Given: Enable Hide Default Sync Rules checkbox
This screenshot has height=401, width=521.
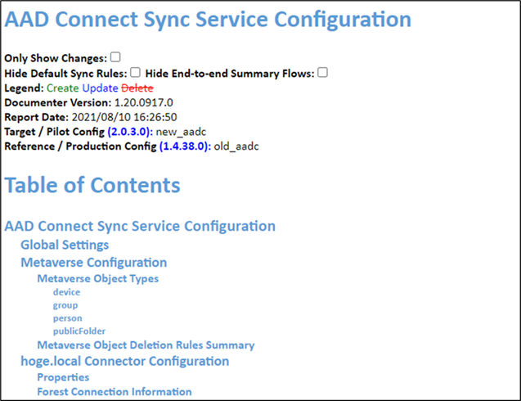Looking at the screenshot, I should click(135, 72).
